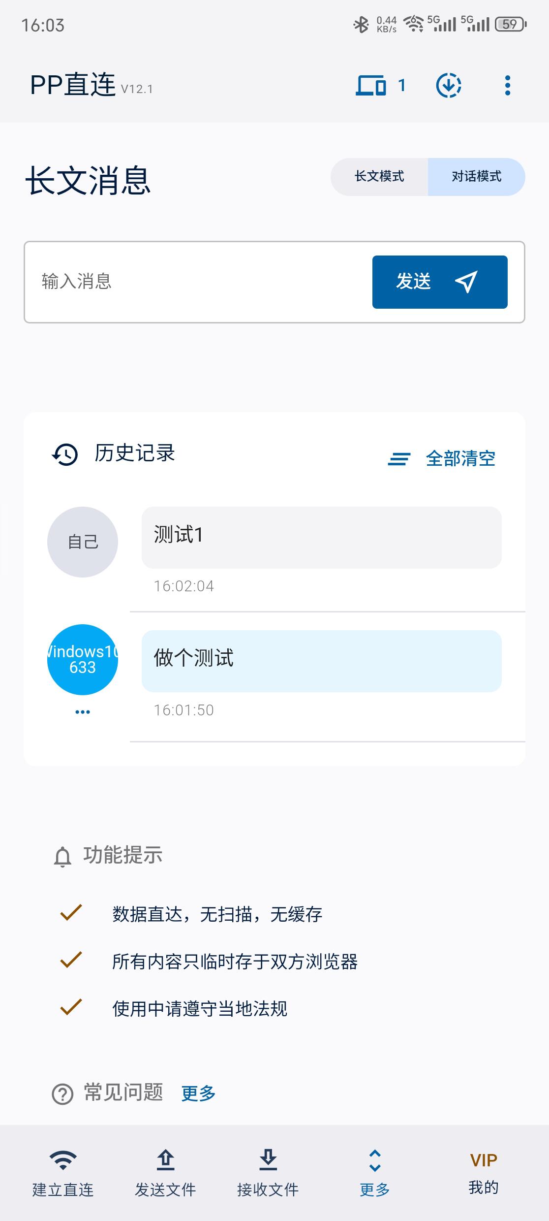Expand the 更多 bottom menu
This screenshot has width=549, height=1221.
click(374, 1174)
